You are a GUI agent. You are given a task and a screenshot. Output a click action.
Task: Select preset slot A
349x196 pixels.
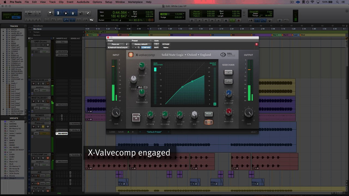pos(128,132)
